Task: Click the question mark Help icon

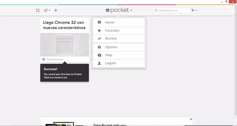Action: (99, 55)
